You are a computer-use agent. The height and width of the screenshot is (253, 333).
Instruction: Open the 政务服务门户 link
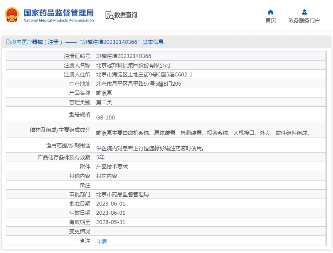coord(304,21)
